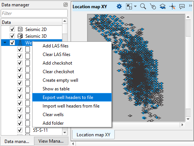Image resolution: width=194 pixels, height=146 pixels.
Task: Select Clear checkshot menu entry
Action: (x=72, y=72)
